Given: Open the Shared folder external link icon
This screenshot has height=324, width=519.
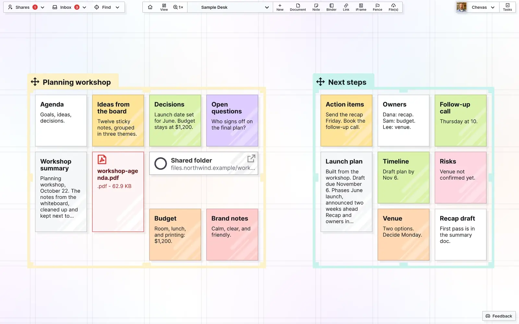Looking at the screenshot, I should coord(251,158).
